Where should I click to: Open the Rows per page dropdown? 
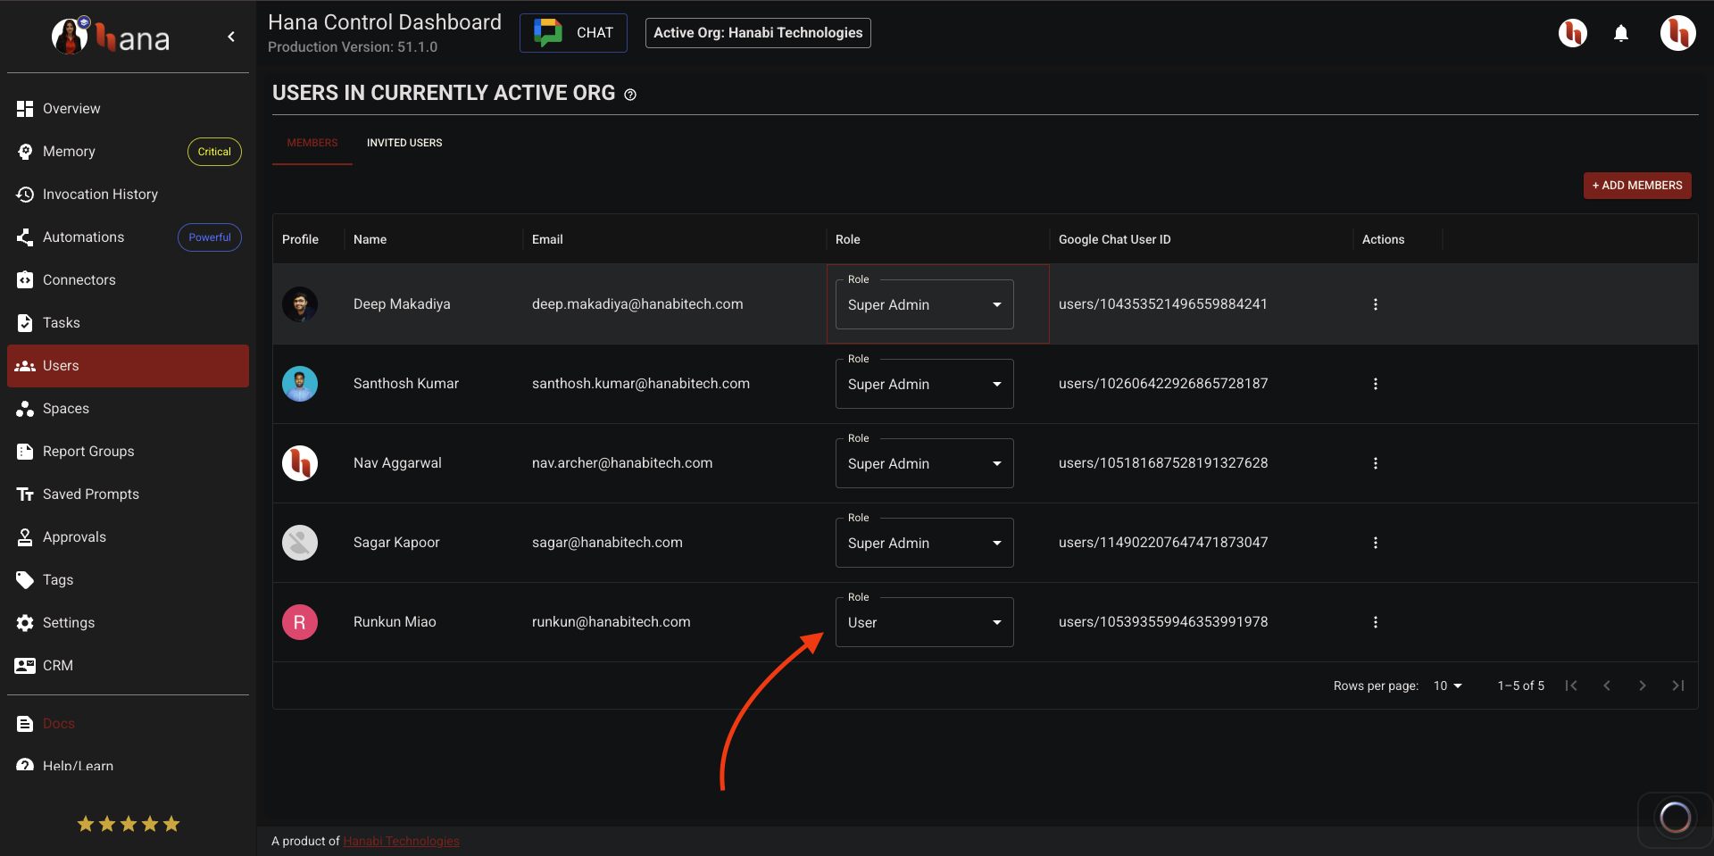click(x=1448, y=686)
